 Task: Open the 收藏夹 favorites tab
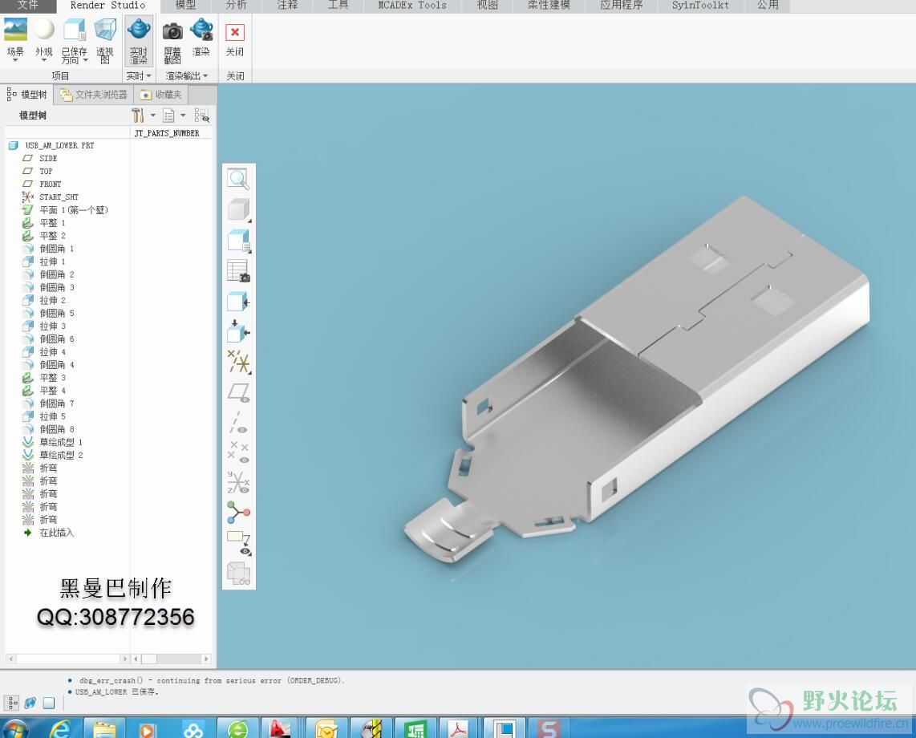(x=161, y=95)
